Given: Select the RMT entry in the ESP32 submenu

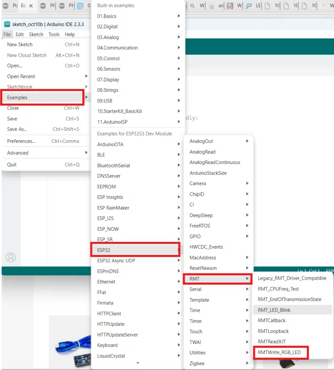Looking at the screenshot, I should (x=217, y=279).
